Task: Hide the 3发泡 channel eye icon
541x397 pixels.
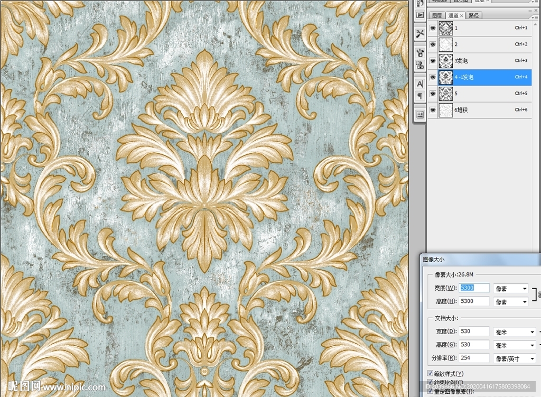Action: click(433, 61)
